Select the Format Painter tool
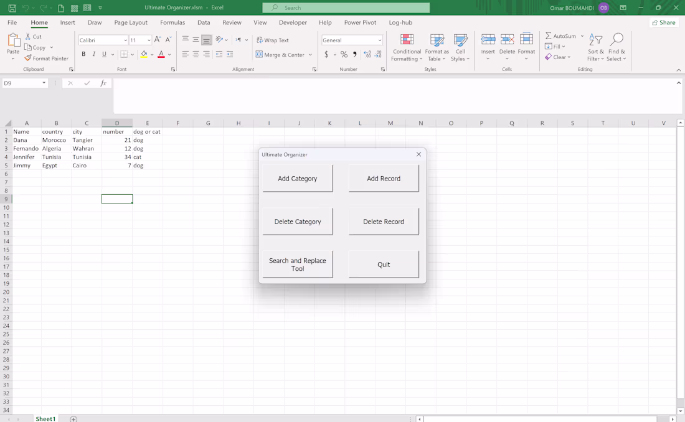This screenshot has height=422, width=685. click(x=47, y=58)
